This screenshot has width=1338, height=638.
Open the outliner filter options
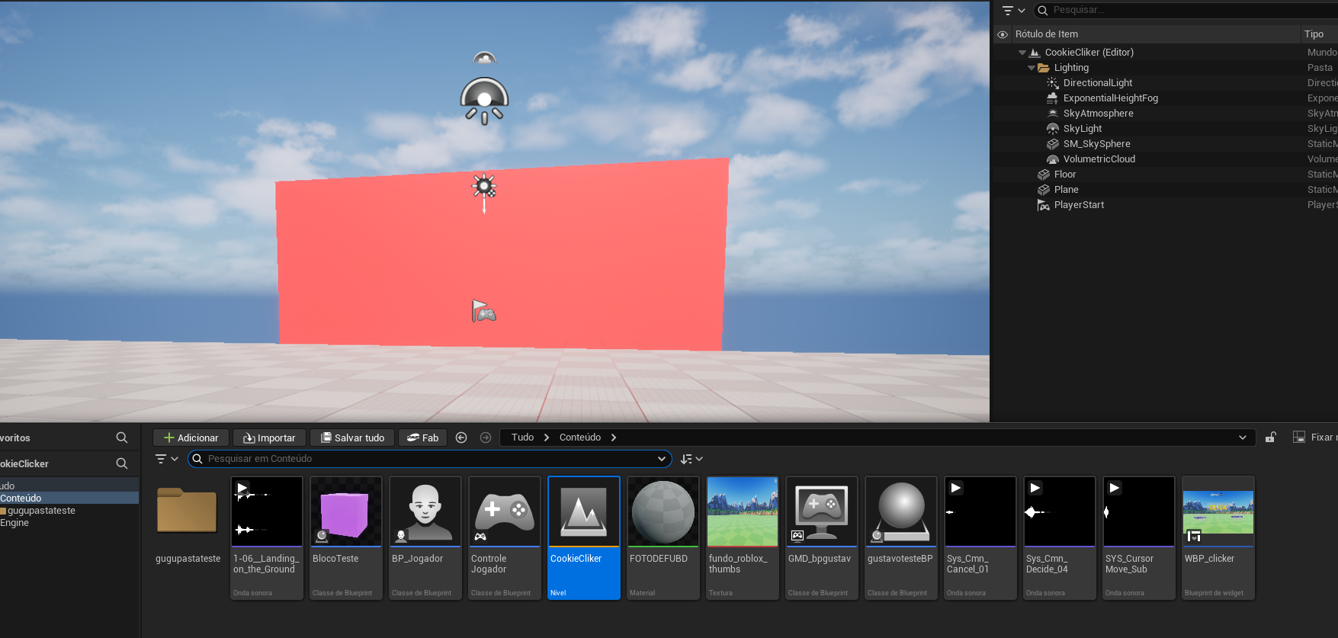pos(1013,11)
